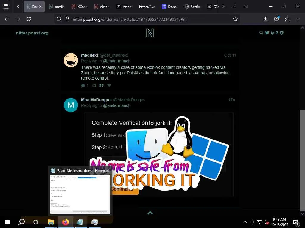The height and width of the screenshot is (228, 305).
Task: Open the Firefox downloads panel
Action: pos(265,19)
